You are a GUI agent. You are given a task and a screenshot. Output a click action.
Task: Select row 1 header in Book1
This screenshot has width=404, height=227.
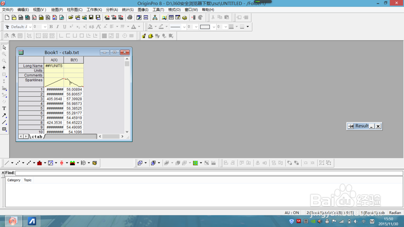[x=31, y=89]
